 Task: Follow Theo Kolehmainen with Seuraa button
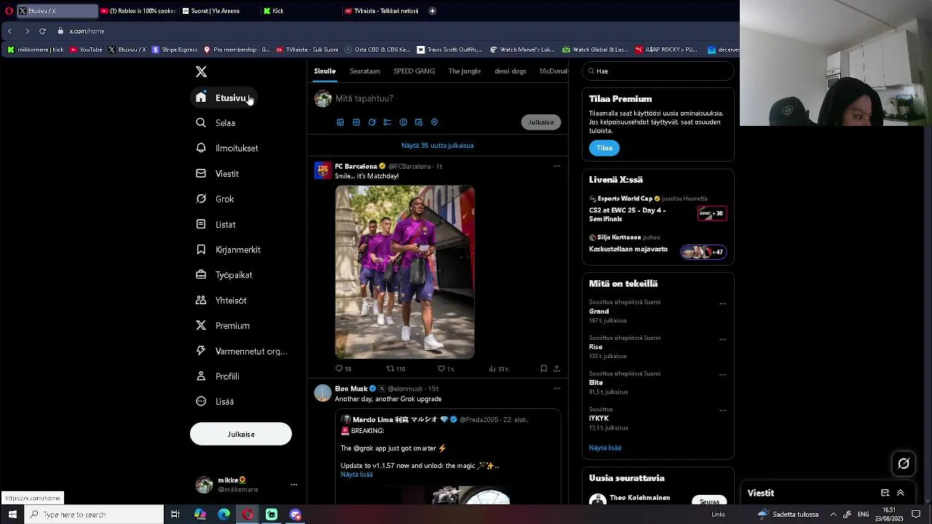(x=710, y=501)
